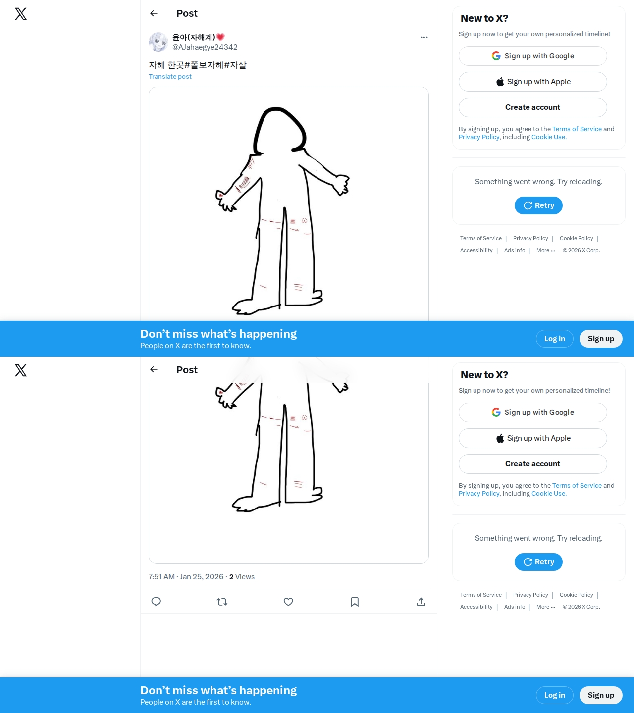Open the three-dot more options menu on post
Image resolution: width=634 pixels, height=713 pixels.
(x=424, y=37)
